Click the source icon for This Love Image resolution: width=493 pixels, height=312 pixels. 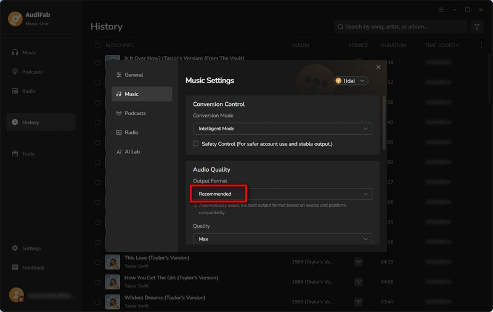pos(359,262)
